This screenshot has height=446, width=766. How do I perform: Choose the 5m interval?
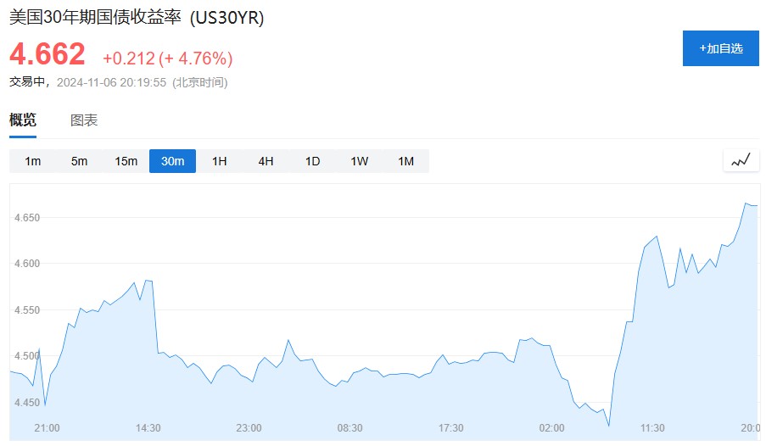click(x=79, y=161)
